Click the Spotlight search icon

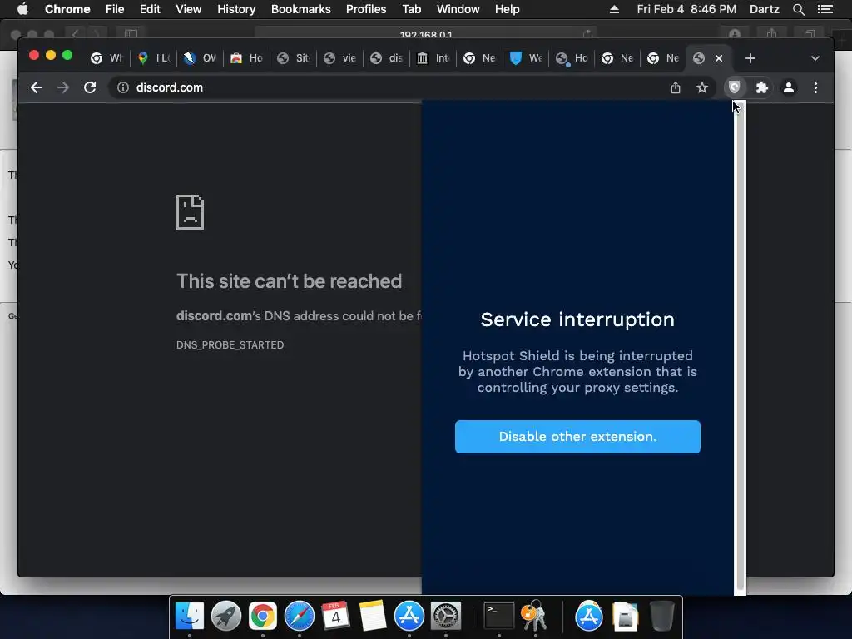pyautogui.click(x=798, y=9)
